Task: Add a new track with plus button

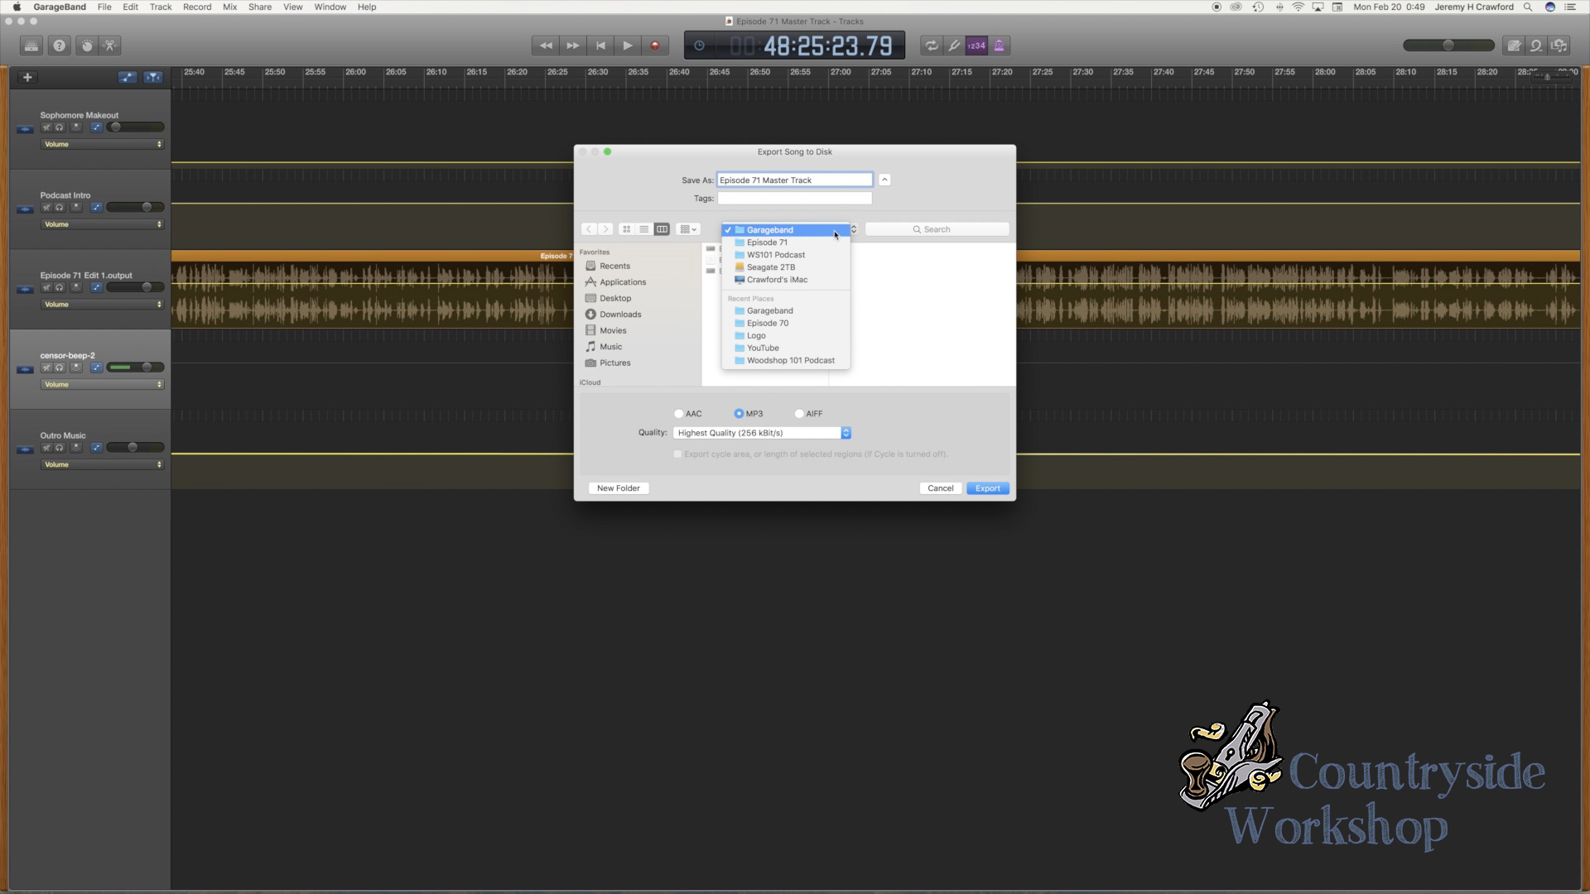Action: click(27, 77)
